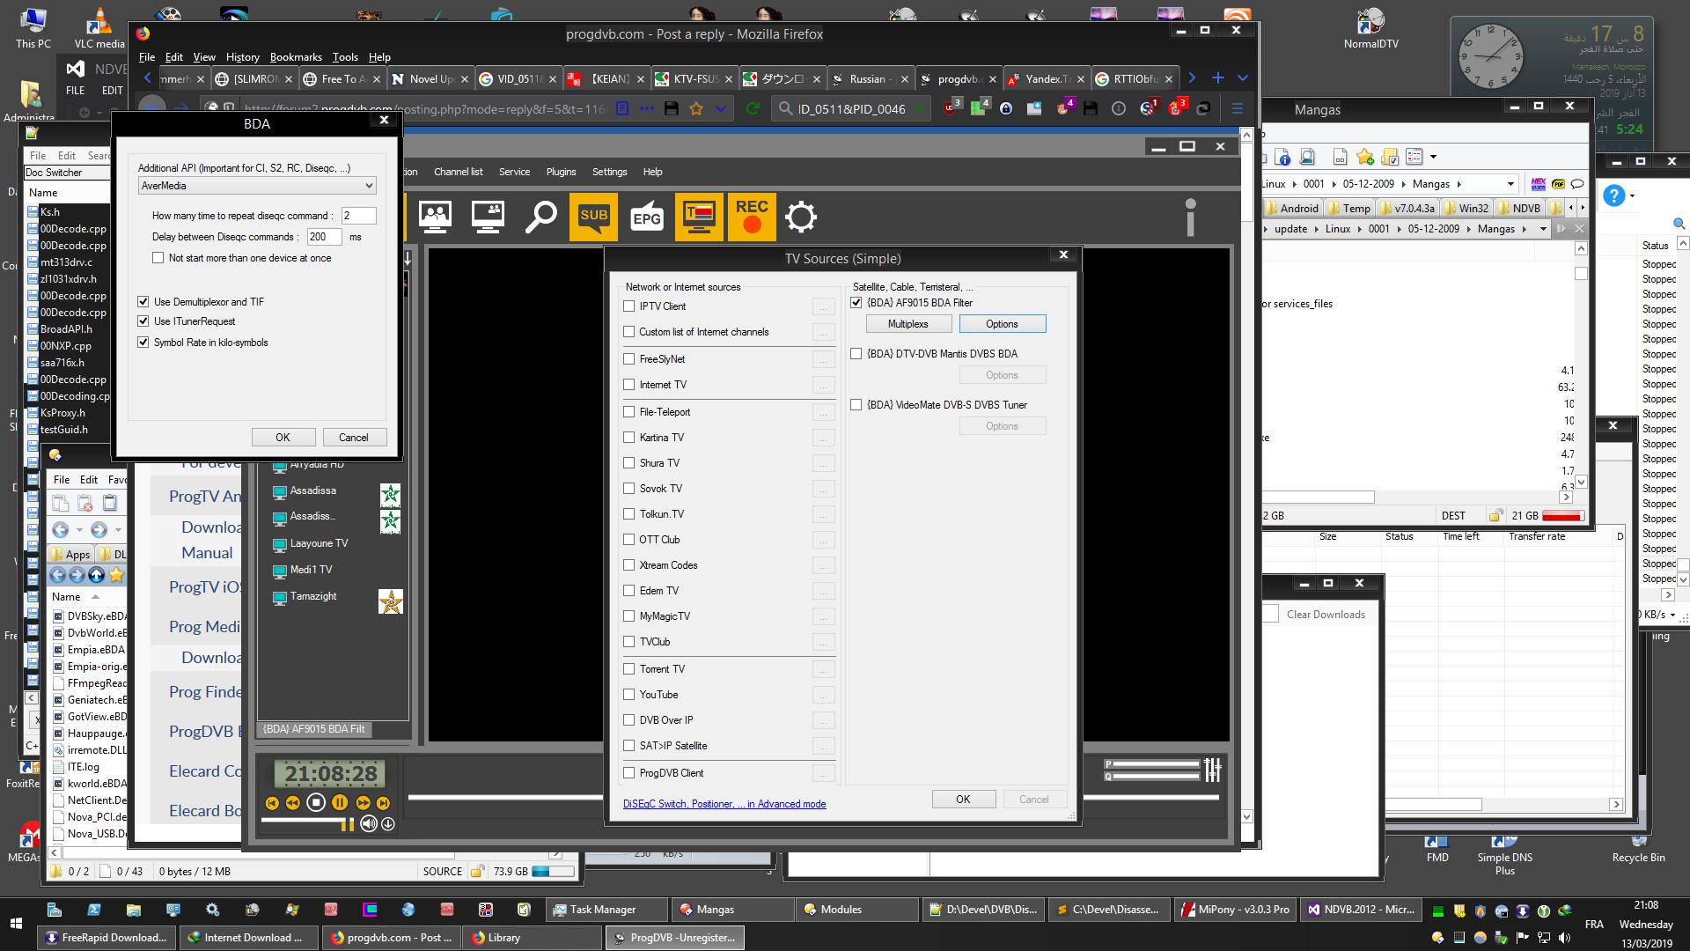
Task: Open ProgDVB settings gear icon
Action: 800,217
